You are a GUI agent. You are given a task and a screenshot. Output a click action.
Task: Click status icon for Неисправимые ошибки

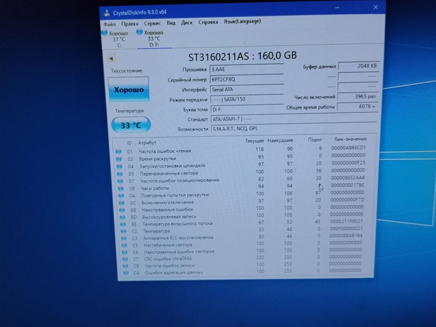pyautogui.click(x=122, y=210)
